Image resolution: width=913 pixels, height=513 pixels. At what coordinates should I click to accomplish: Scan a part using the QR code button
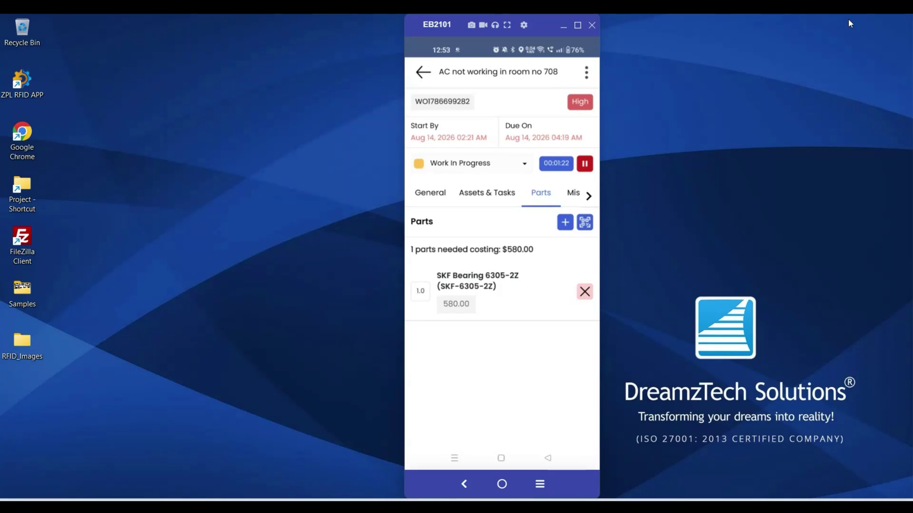(x=585, y=222)
